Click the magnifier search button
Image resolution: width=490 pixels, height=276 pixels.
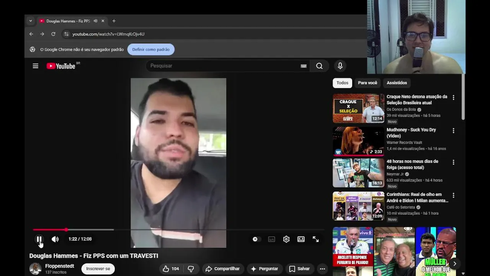click(x=319, y=66)
